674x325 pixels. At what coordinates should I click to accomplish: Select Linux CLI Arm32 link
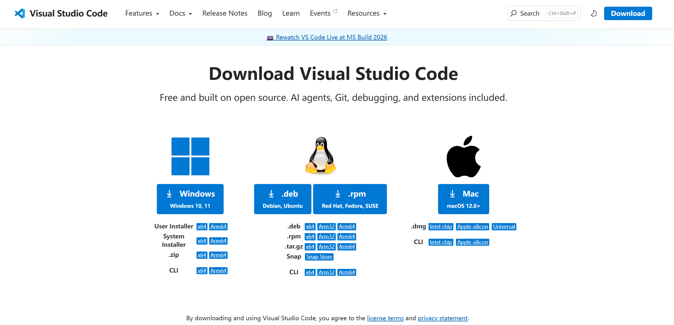click(x=327, y=272)
